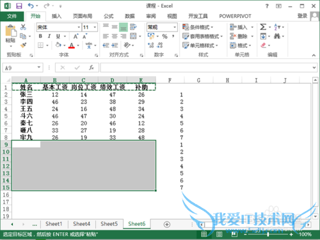This screenshot has height=240, width=320.
Task: Open 单元格样式 cell styles menu
Action: (x=200, y=45)
